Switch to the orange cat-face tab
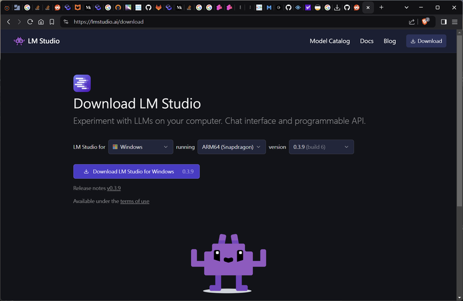The height and width of the screenshot is (301, 463). pos(78,8)
